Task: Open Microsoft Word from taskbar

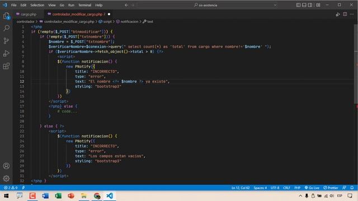Action: tap(45, 196)
